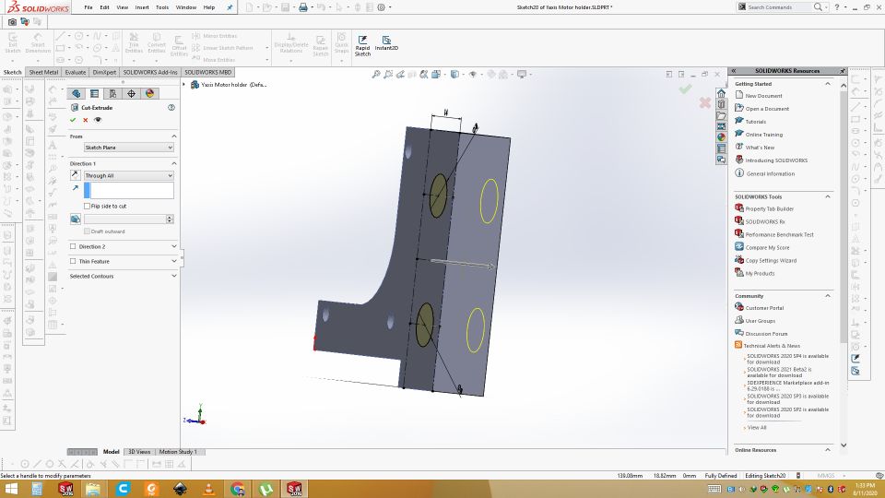Open the DimXpertManager crosshair tab icon
This screenshot has height=498, width=885.
131,93
